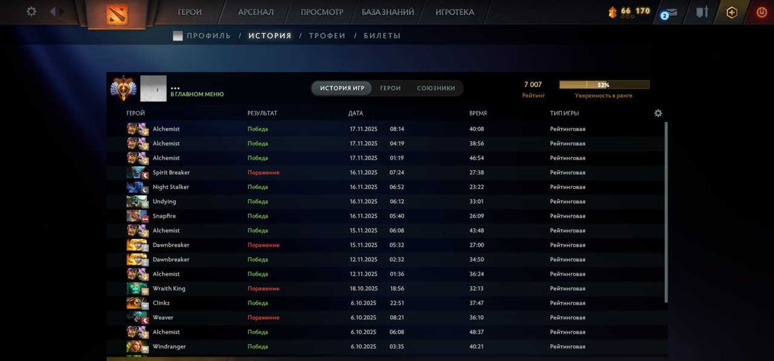Open the armory shield-and-sword icon
The image size is (774, 361).
point(701,11)
